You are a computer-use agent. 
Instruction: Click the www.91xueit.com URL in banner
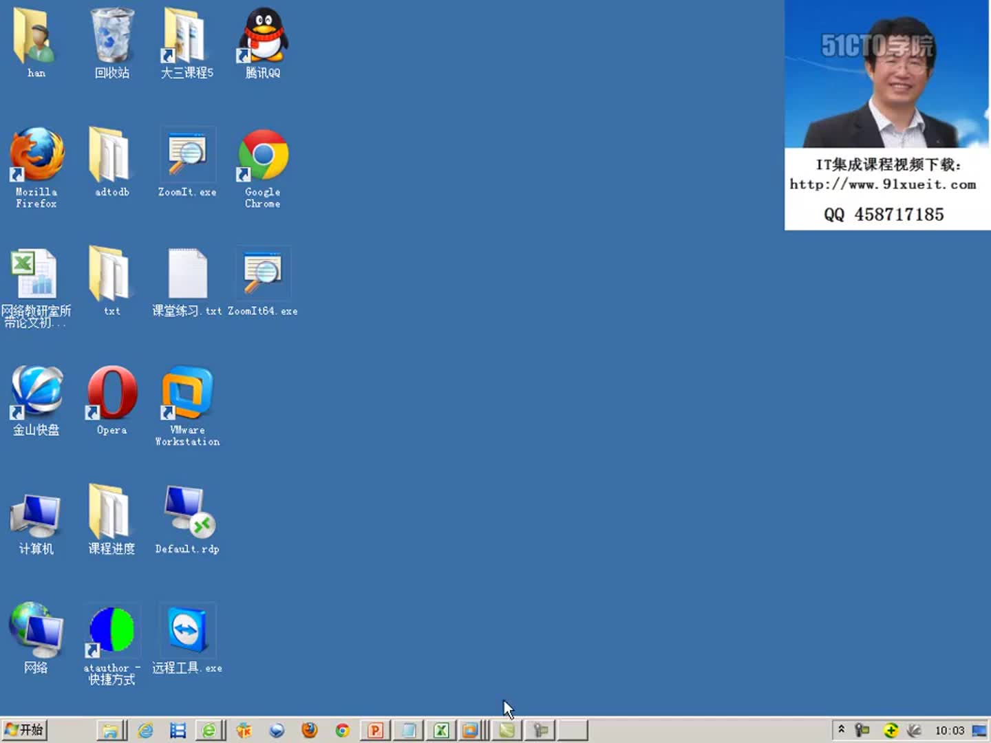click(x=883, y=184)
